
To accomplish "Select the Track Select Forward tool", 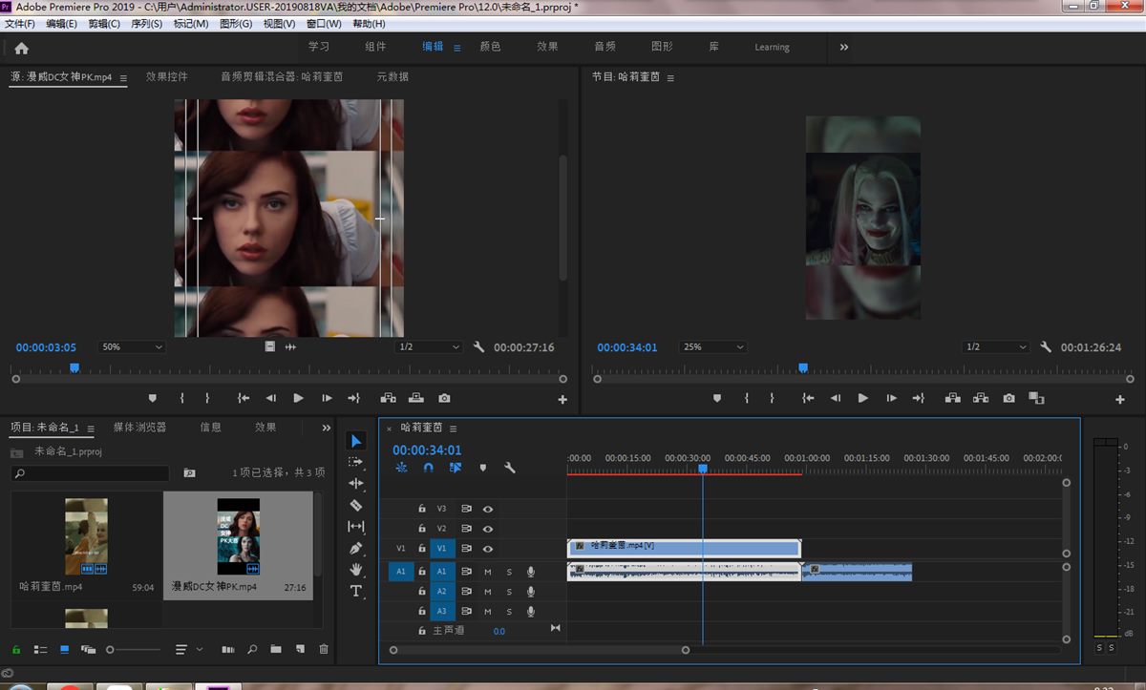I will 356,462.
